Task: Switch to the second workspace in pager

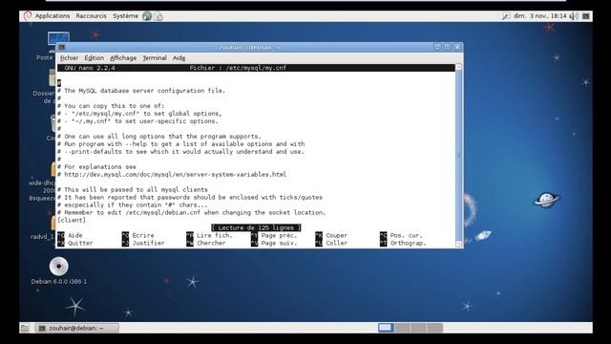Action: point(402,328)
